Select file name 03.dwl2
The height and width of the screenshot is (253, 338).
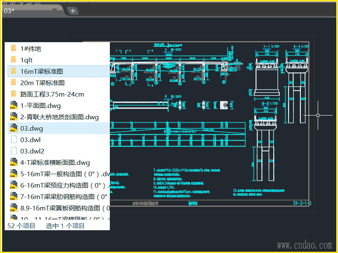coord(33,151)
